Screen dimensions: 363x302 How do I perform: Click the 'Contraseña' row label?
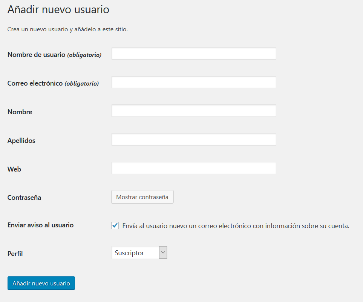click(24, 198)
